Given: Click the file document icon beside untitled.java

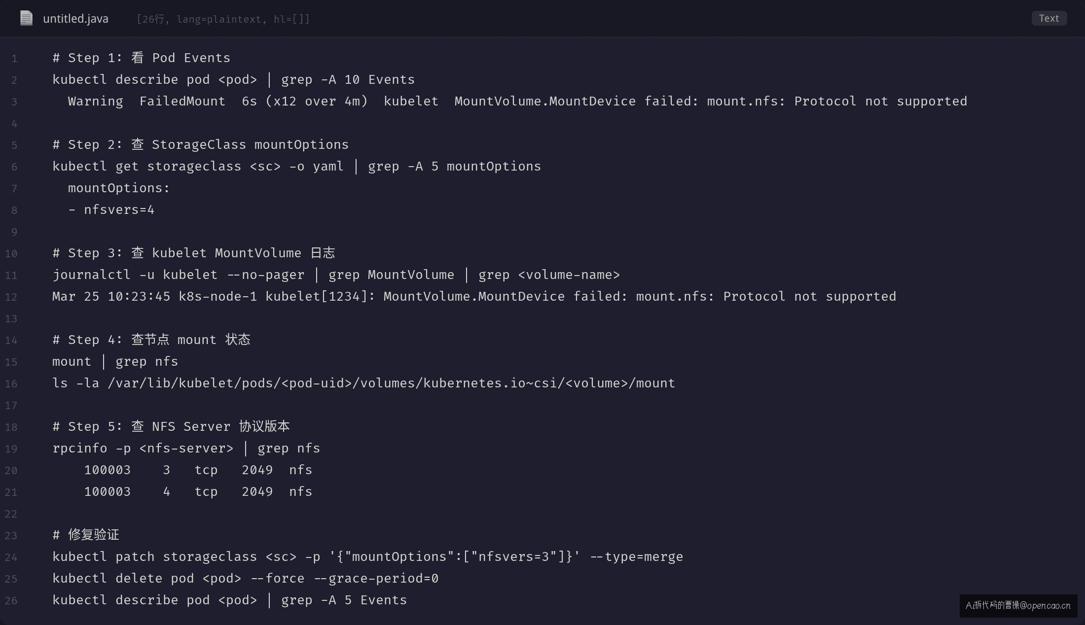Looking at the screenshot, I should 26,18.
